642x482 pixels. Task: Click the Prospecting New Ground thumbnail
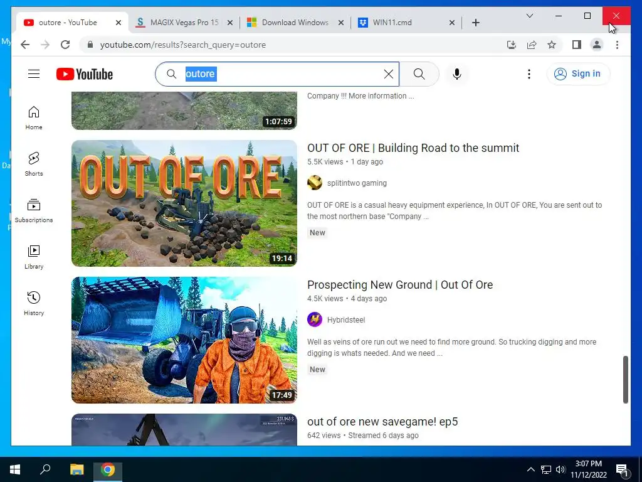pos(184,340)
